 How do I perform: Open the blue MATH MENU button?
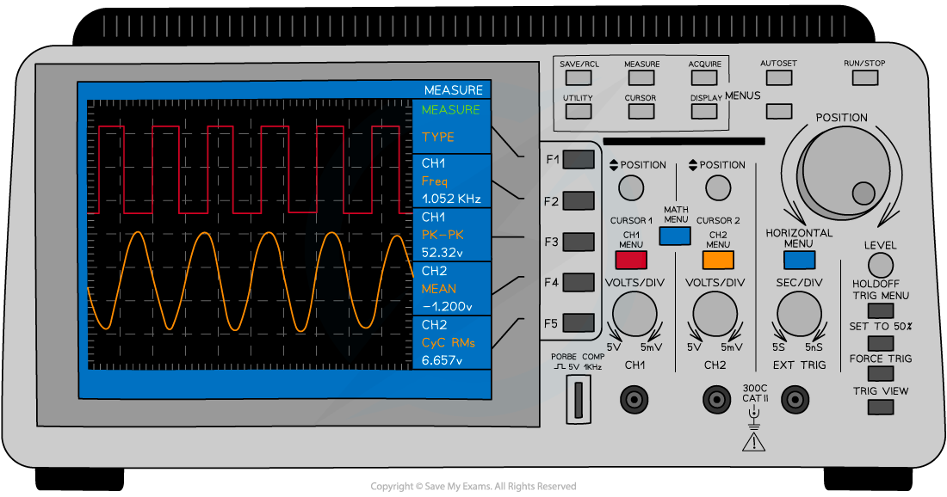[675, 236]
